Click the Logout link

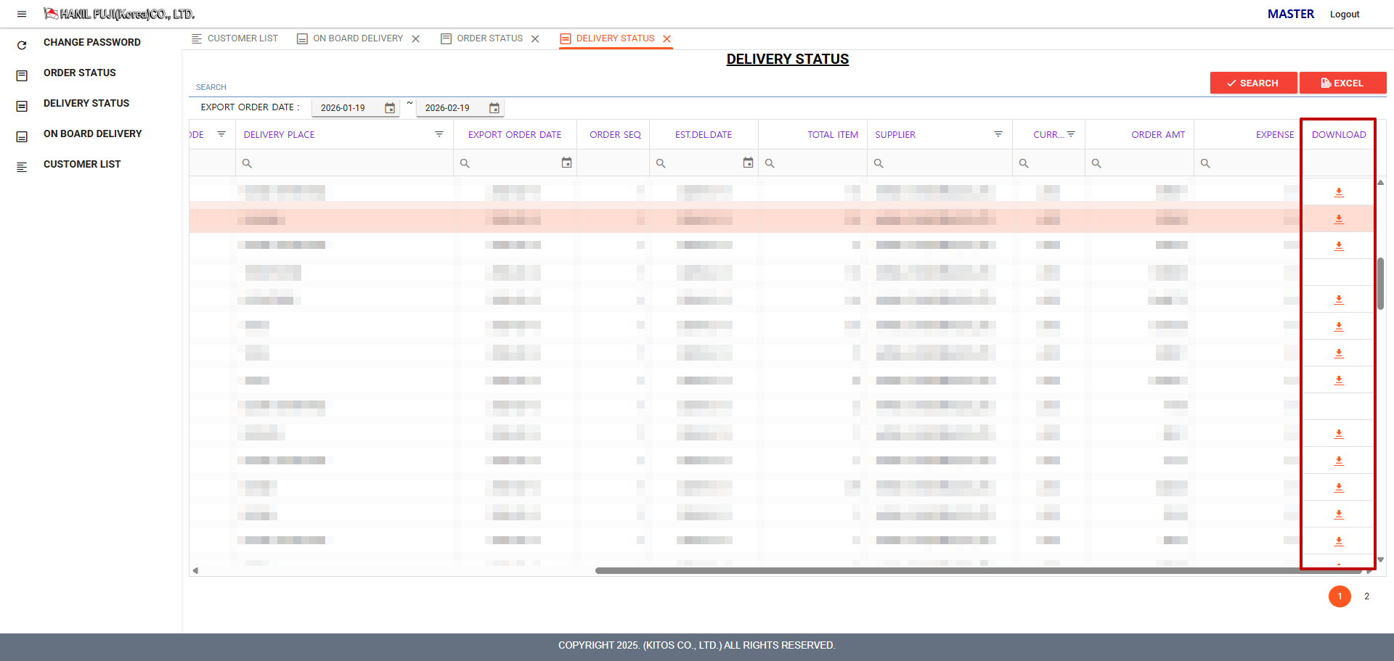click(x=1344, y=15)
